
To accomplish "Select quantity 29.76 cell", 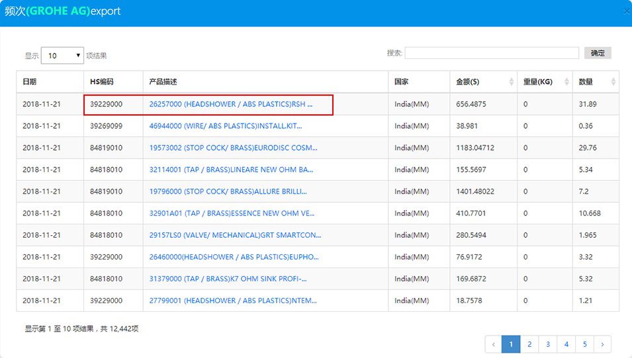I will [x=596, y=147].
